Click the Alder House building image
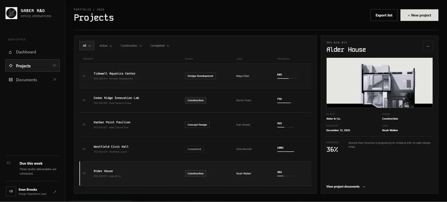The width and height of the screenshot is (447, 202). pyautogui.click(x=379, y=83)
